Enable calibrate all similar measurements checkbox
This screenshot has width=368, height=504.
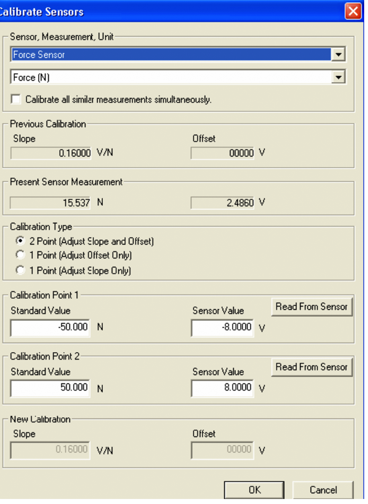click(16, 99)
